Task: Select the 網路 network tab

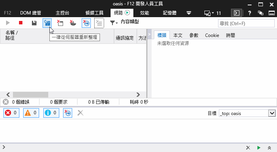Action: click(122, 13)
